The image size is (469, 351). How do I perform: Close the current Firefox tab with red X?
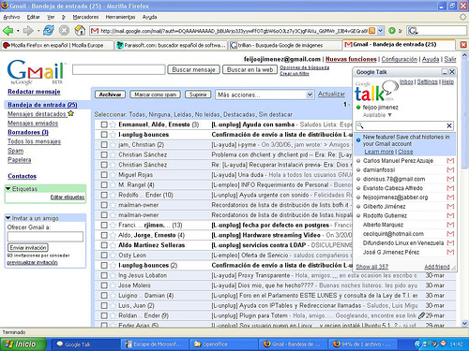pos(463,45)
